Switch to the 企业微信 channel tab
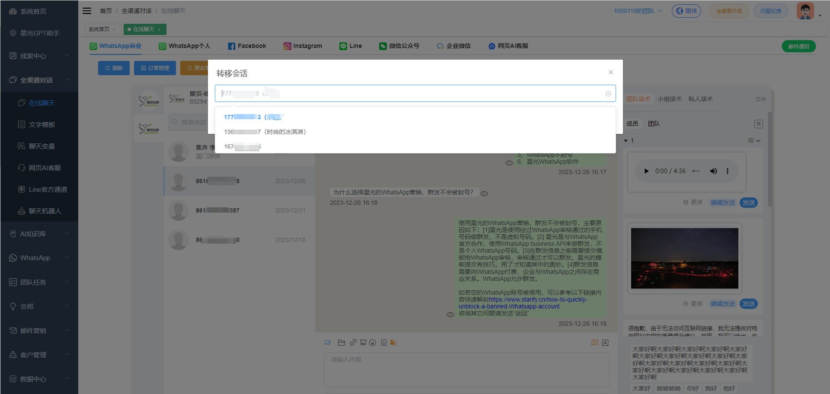This screenshot has height=394, width=830. 453,46
